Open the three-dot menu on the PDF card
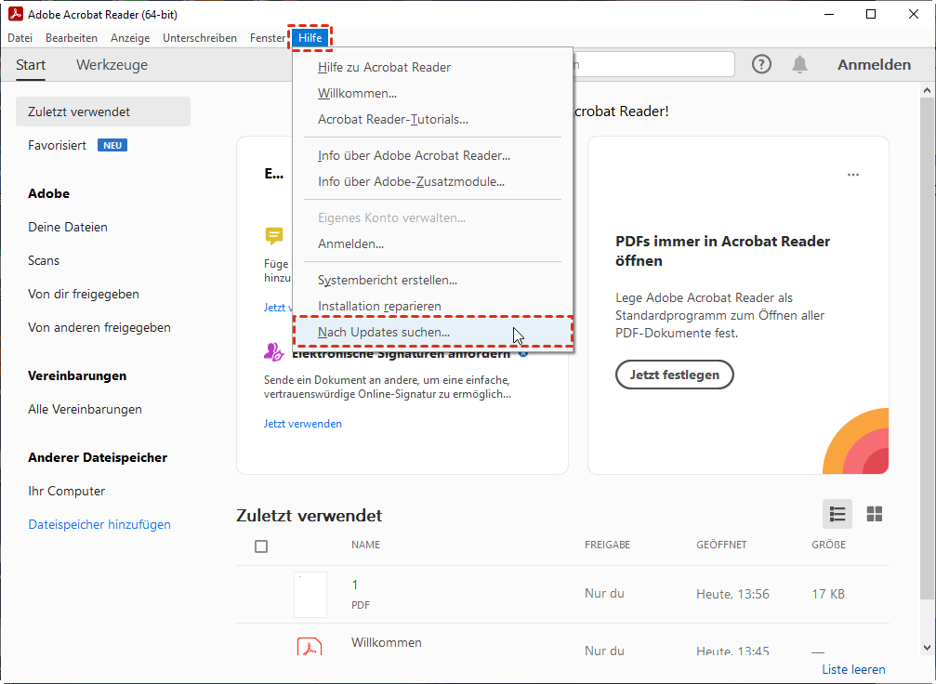 (x=853, y=175)
